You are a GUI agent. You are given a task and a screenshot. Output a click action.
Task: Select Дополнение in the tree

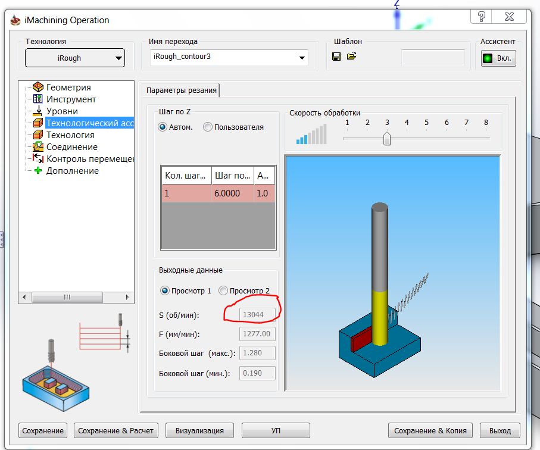tap(72, 171)
